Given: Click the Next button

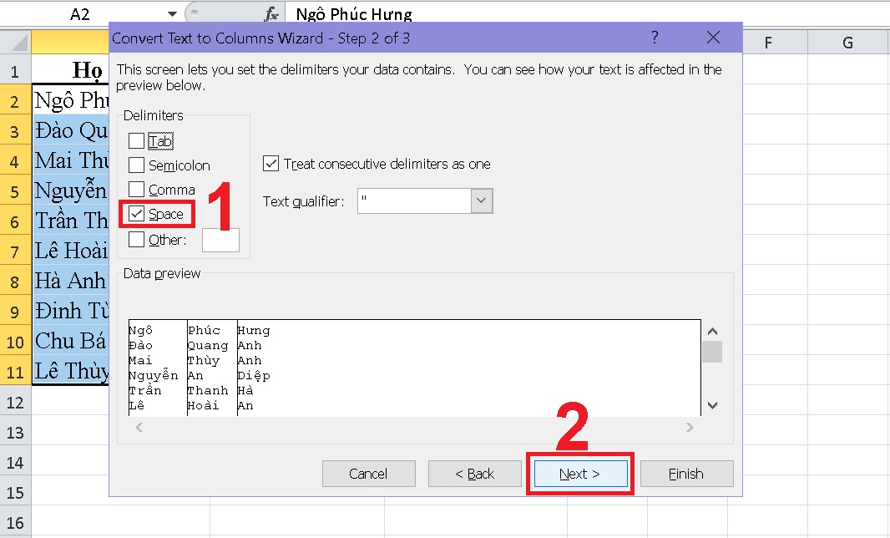Looking at the screenshot, I should [580, 474].
